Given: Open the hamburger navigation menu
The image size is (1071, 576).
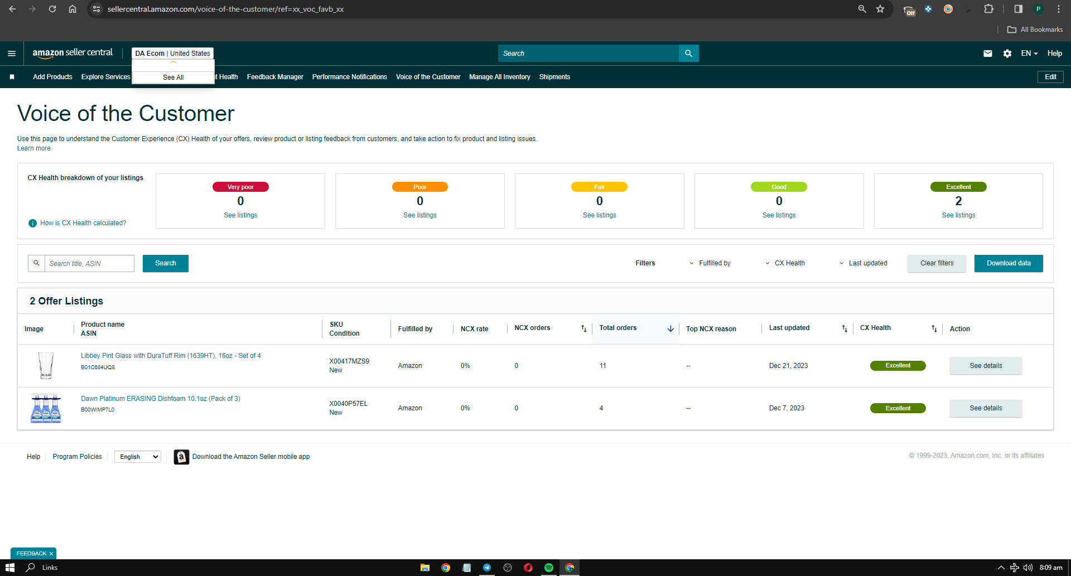Looking at the screenshot, I should pos(12,54).
